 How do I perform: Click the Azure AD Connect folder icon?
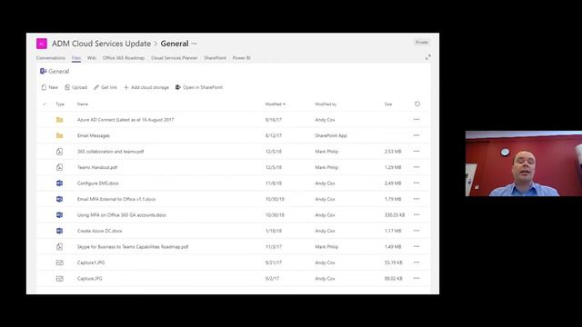point(59,120)
